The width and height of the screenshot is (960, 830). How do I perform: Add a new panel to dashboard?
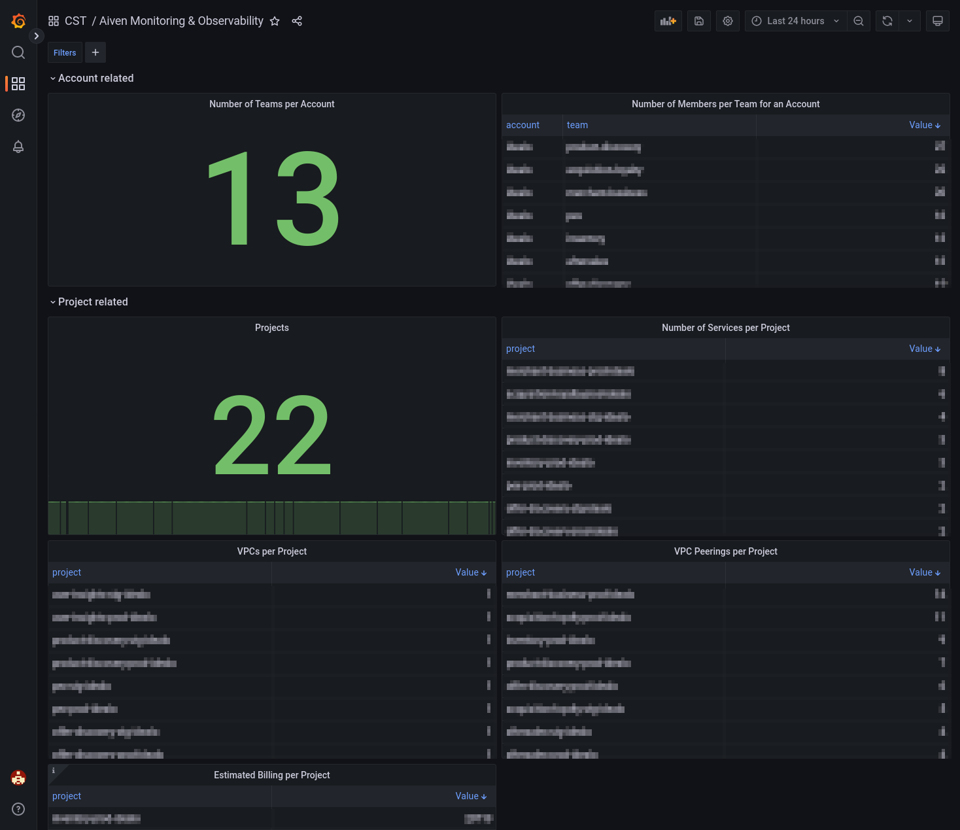(668, 21)
